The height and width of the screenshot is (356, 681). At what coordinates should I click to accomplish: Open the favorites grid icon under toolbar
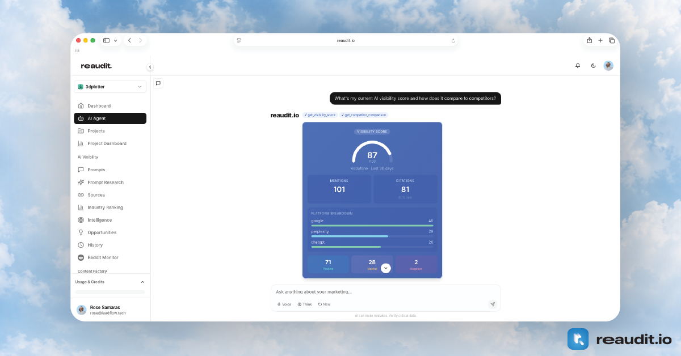[77, 50]
